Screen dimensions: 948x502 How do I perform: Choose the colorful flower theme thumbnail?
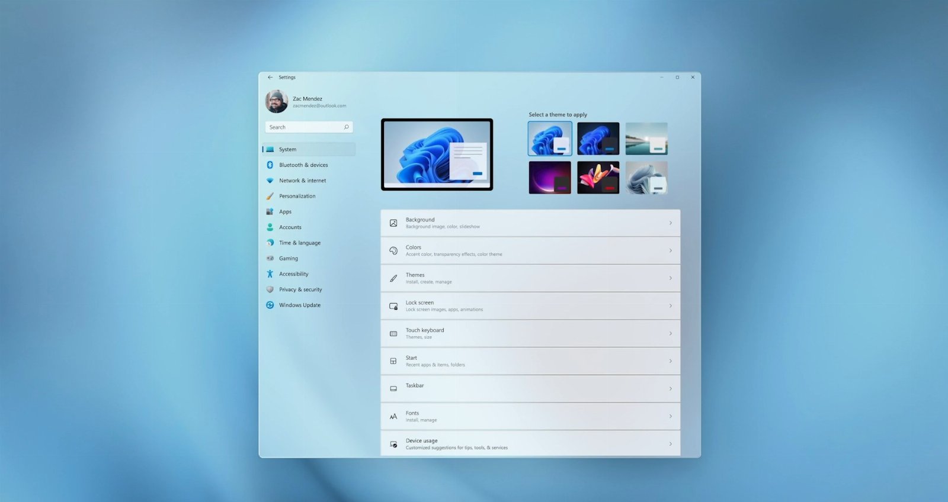pyautogui.click(x=598, y=178)
